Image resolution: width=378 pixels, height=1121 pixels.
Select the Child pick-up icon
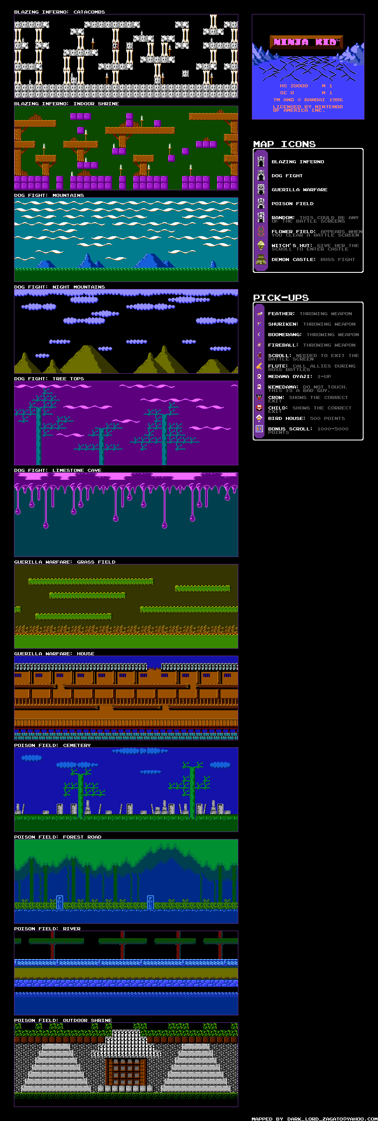pos(259,408)
